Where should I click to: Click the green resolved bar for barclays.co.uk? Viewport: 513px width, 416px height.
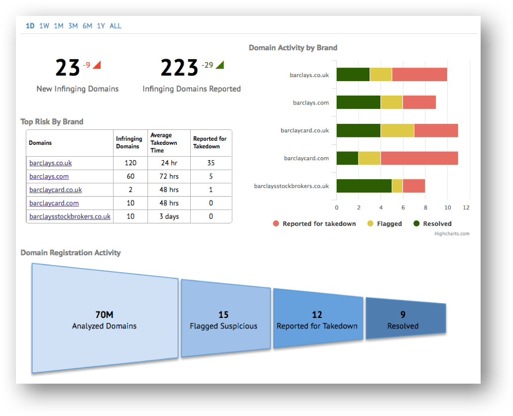click(353, 75)
